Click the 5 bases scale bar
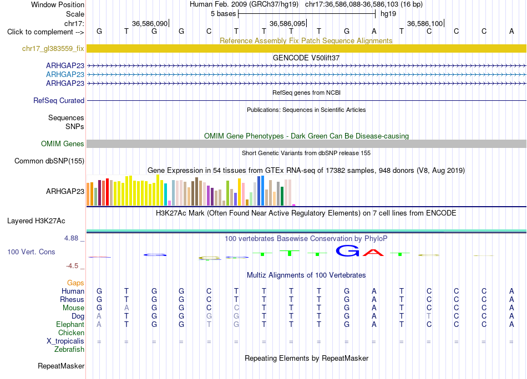Image resolution: width=527 pixels, height=379 pixels. 307,14
